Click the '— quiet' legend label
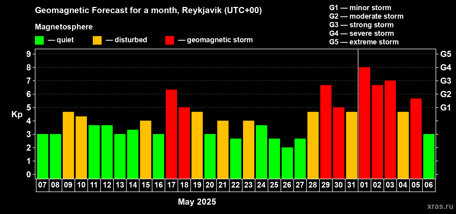This screenshot has width=456, height=214. pyautogui.click(x=61, y=40)
